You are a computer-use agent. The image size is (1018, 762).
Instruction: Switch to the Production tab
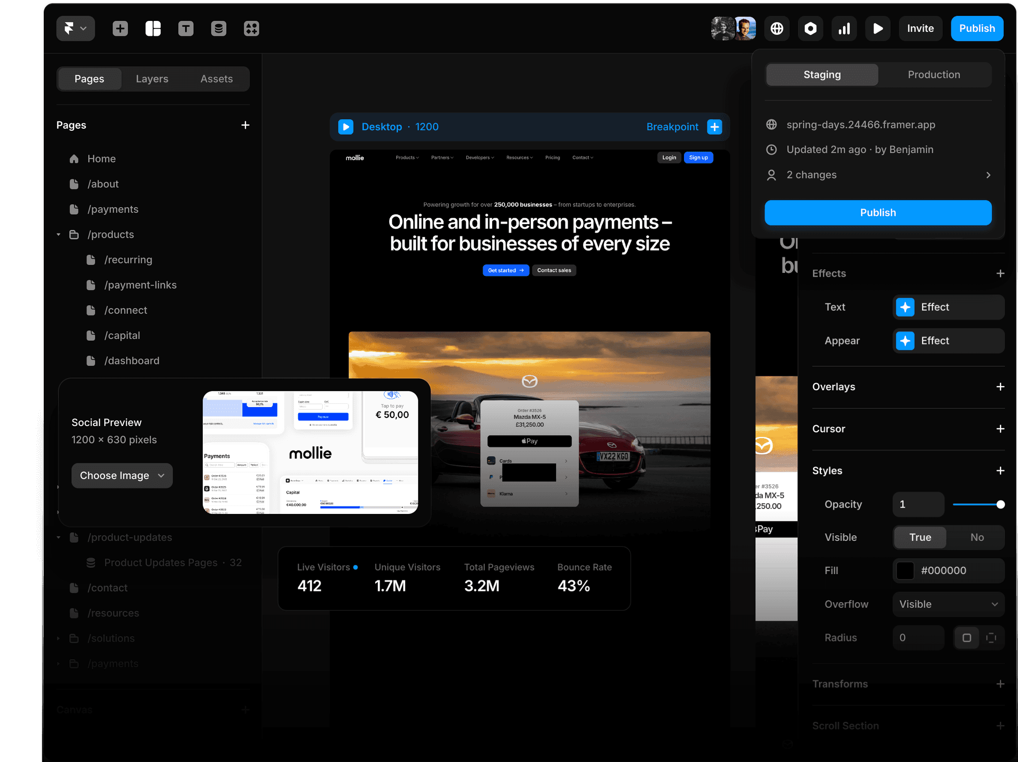[x=933, y=75]
